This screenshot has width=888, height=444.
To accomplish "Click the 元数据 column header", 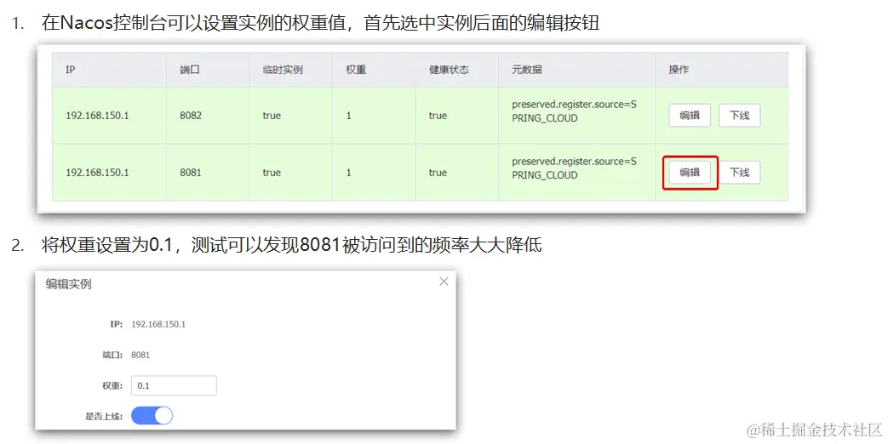I will [527, 70].
